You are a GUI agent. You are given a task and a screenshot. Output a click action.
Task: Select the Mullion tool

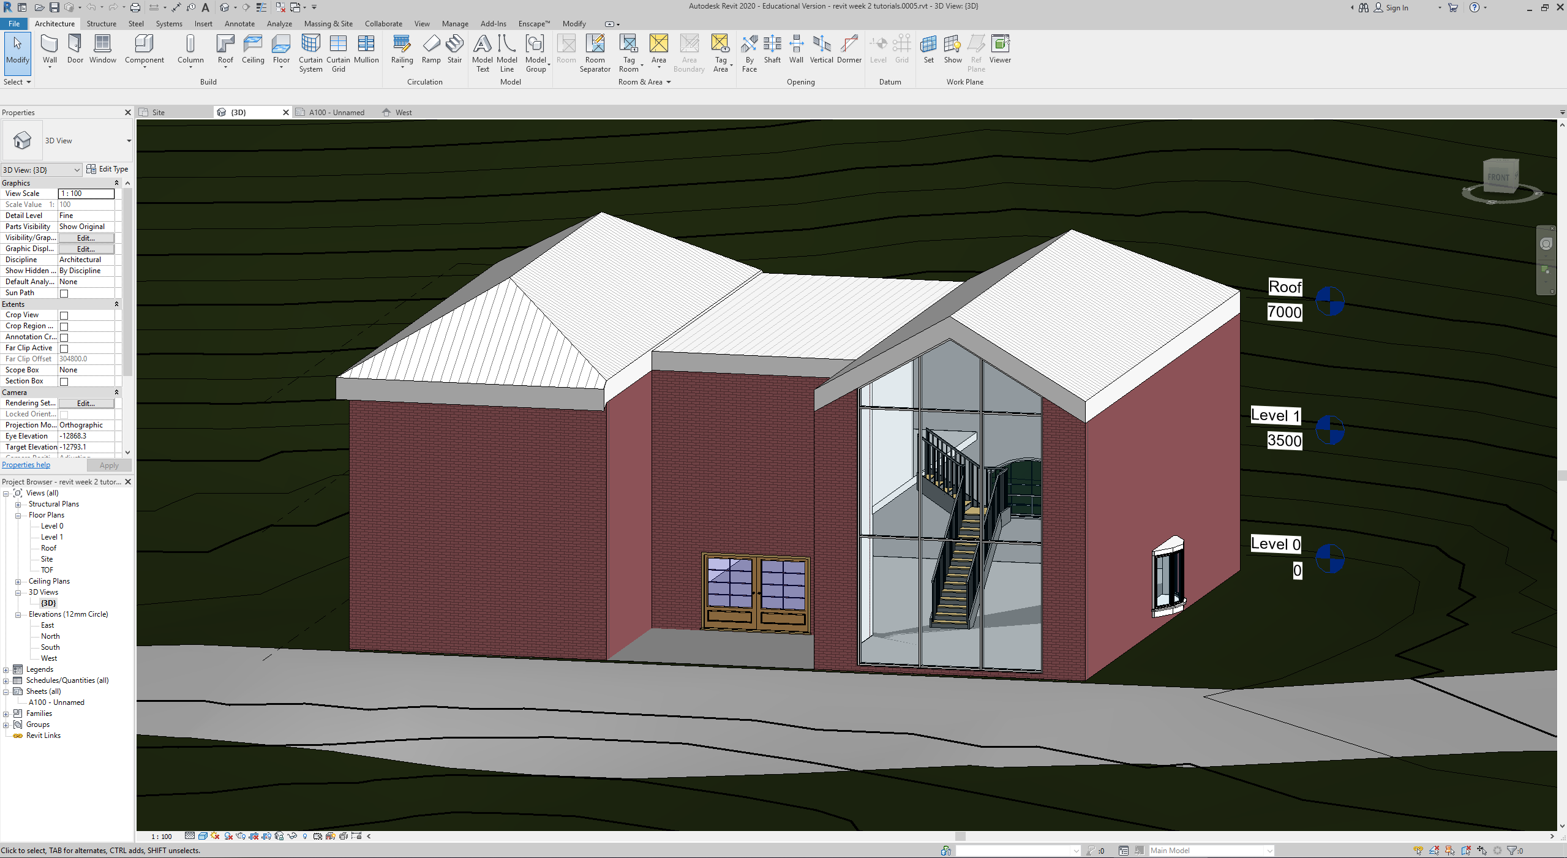click(366, 49)
